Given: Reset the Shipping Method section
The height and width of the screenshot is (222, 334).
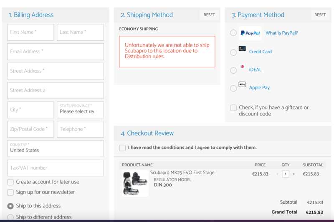Looking at the screenshot, I should click(x=209, y=15).
